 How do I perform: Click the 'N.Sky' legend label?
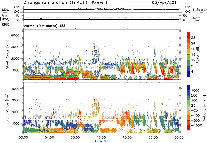click(5, 10)
